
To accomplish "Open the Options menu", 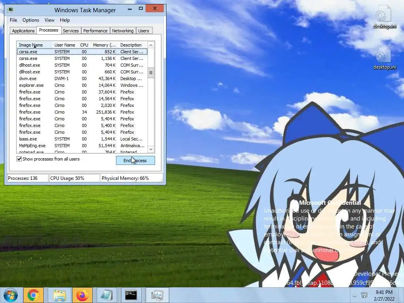I will 31,20.
